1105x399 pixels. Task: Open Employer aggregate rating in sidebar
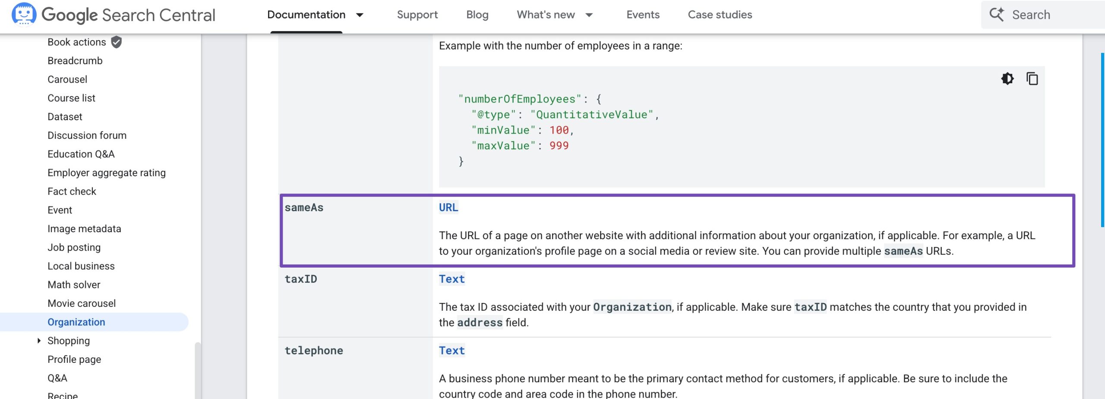pos(107,173)
